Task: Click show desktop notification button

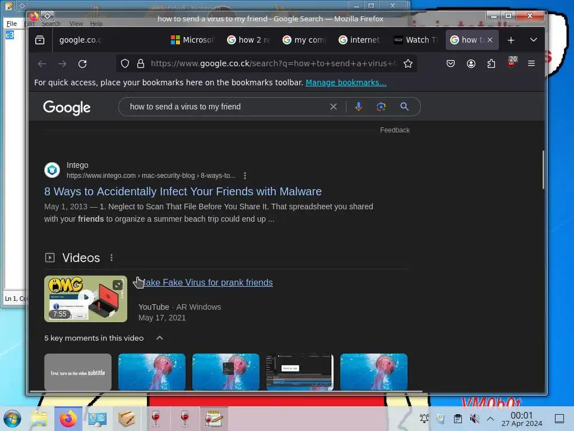Action: [x=559, y=419]
